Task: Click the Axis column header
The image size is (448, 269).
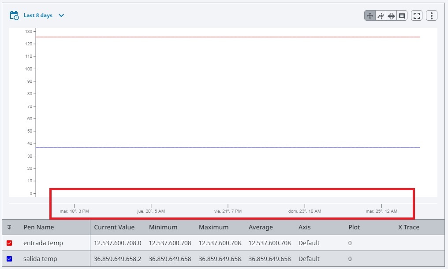Action: (304, 227)
